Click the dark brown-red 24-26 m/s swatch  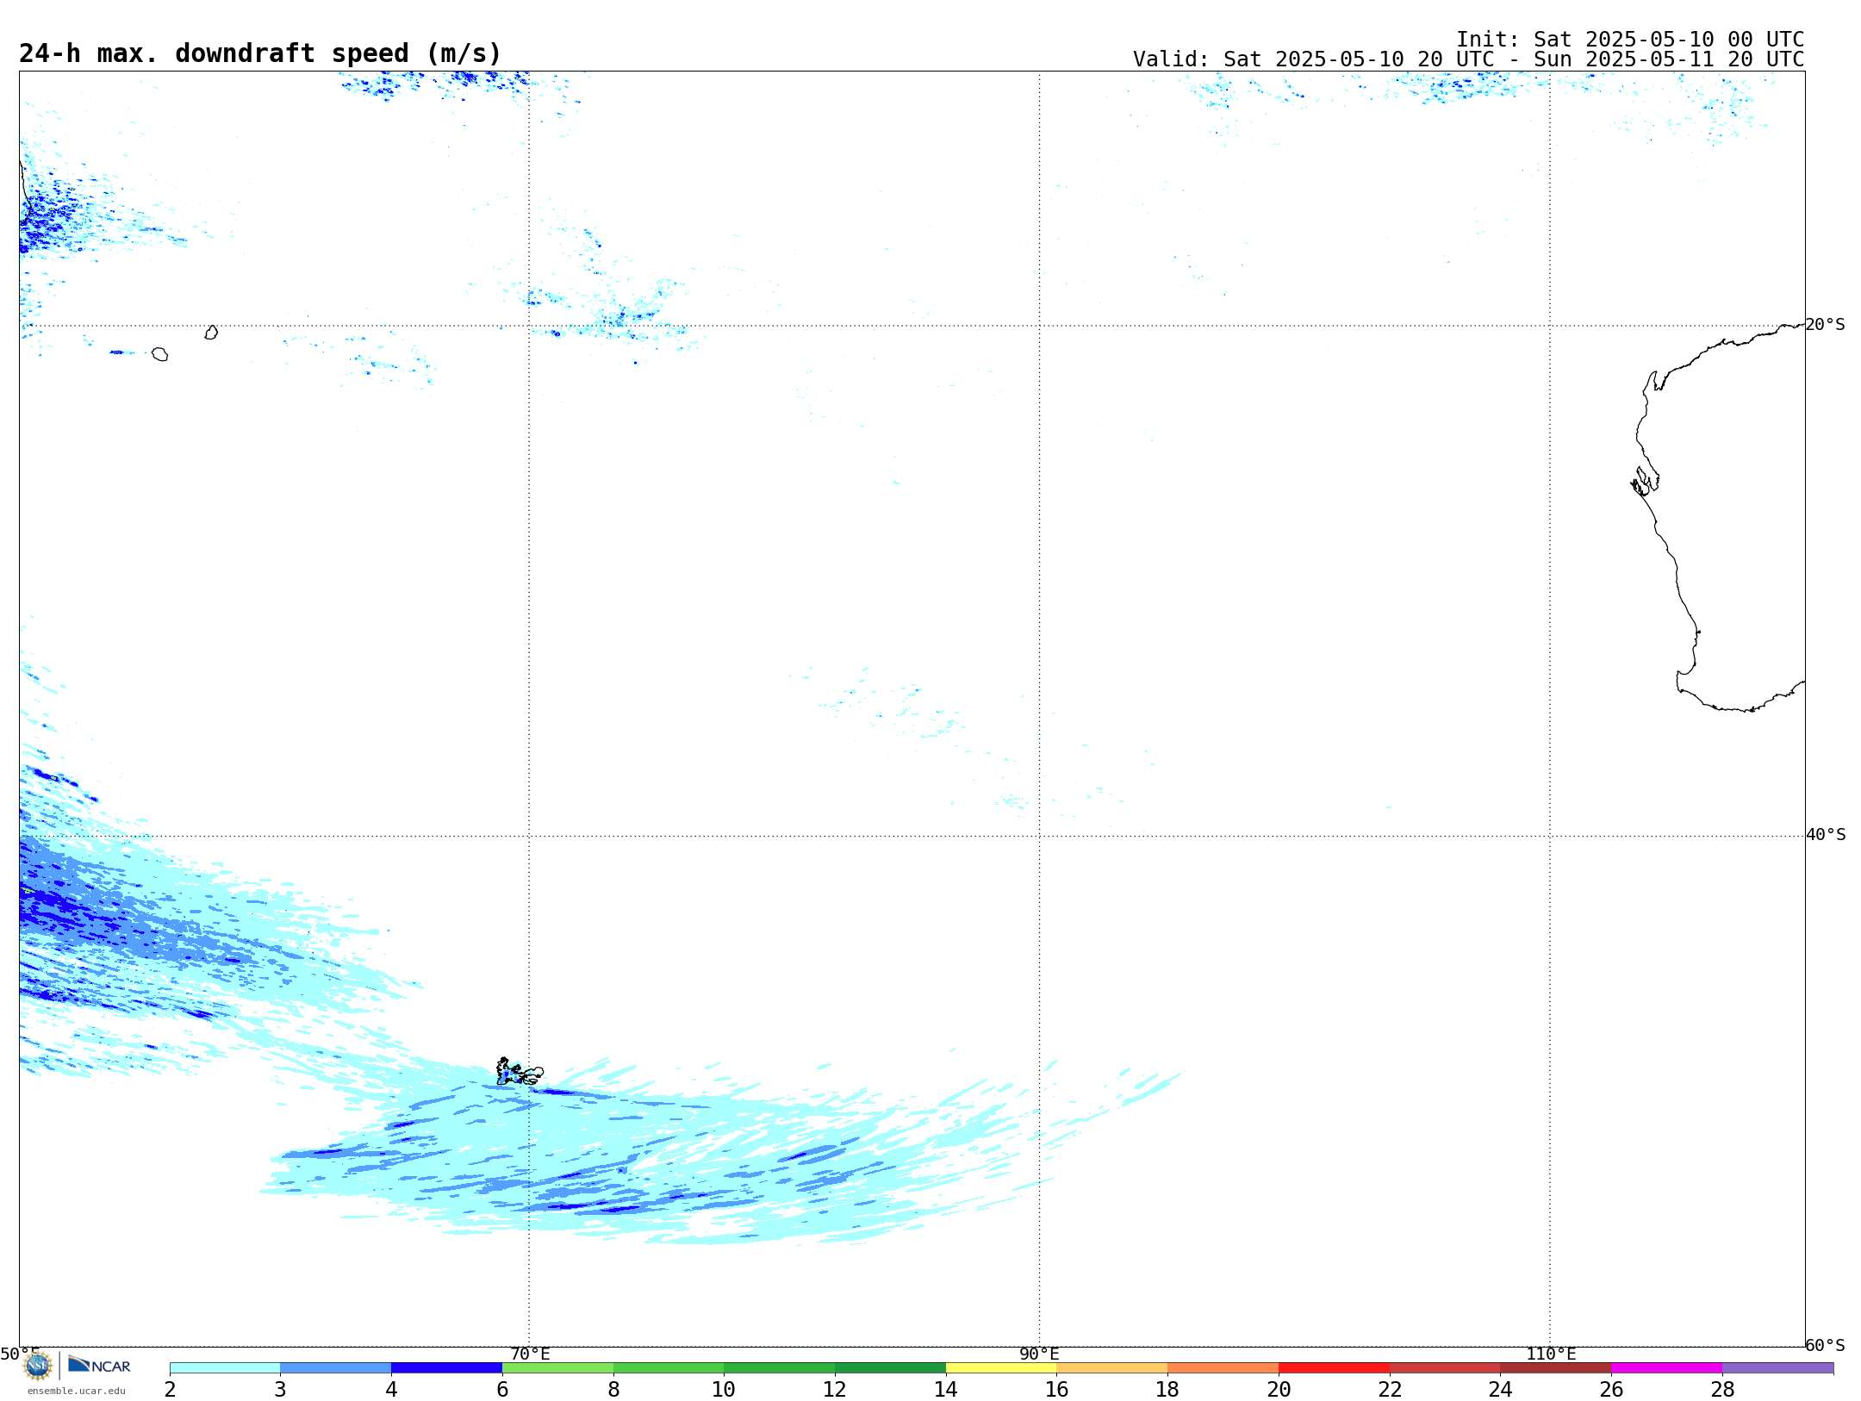[1556, 1368]
